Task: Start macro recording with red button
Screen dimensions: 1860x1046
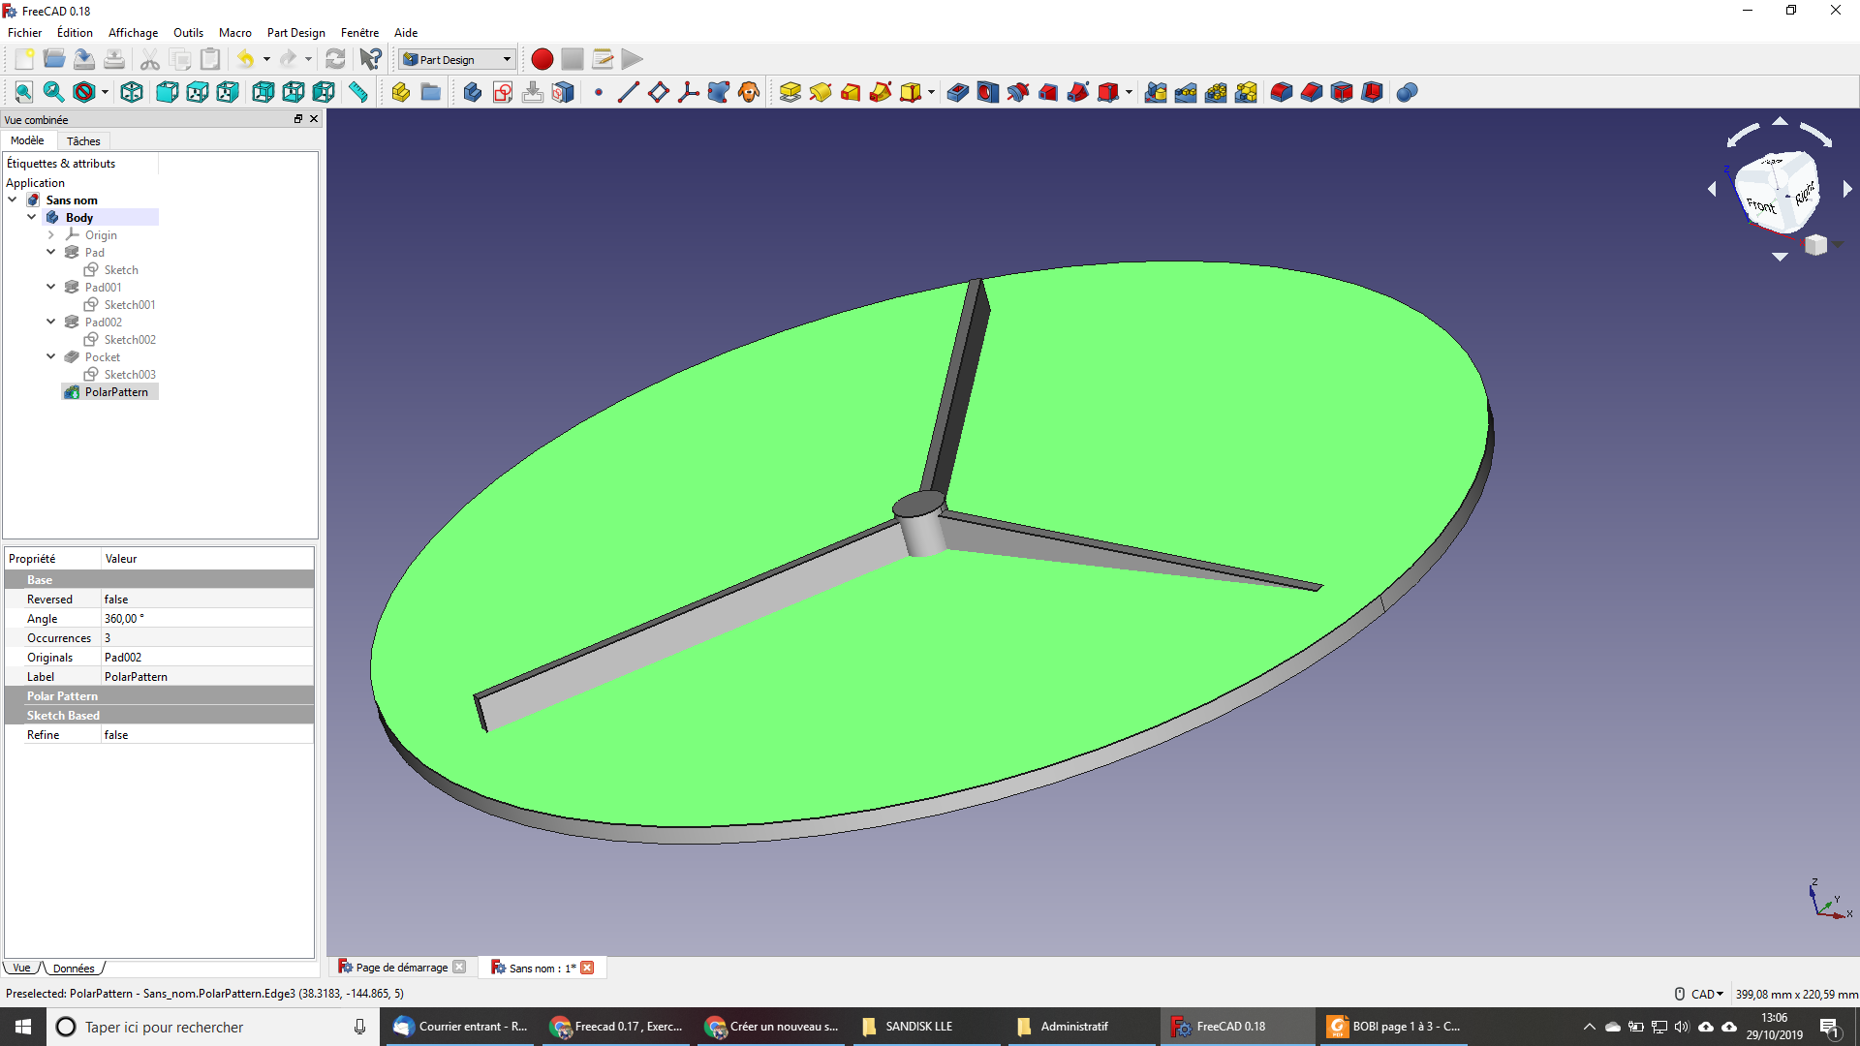Action: (x=542, y=59)
